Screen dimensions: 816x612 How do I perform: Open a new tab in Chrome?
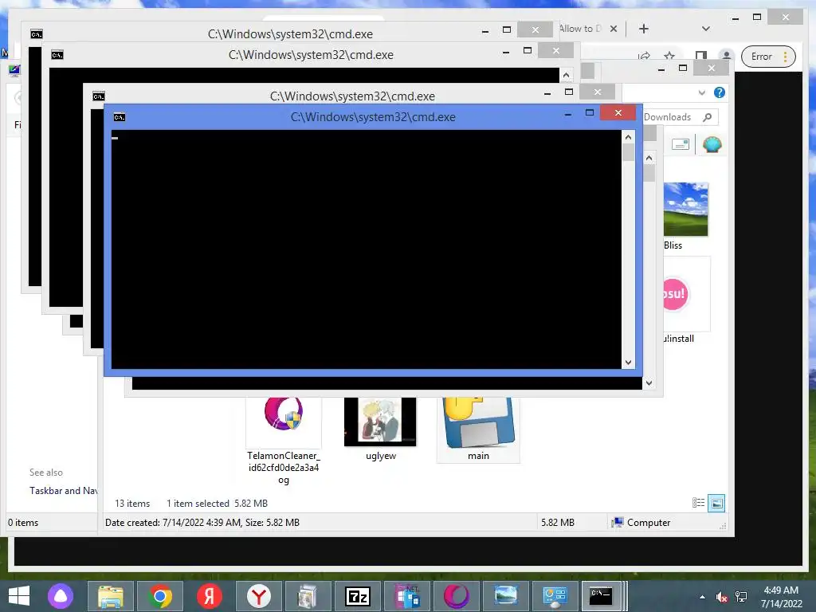[644, 29]
